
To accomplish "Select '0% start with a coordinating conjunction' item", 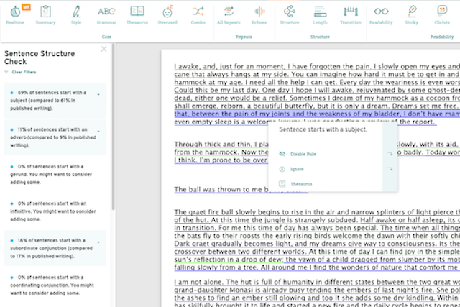I will (x=55, y=285).
